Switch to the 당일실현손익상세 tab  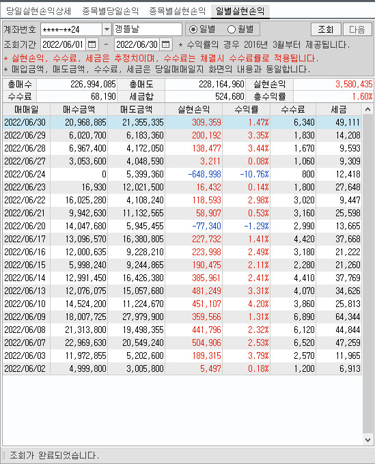coord(38,11)
